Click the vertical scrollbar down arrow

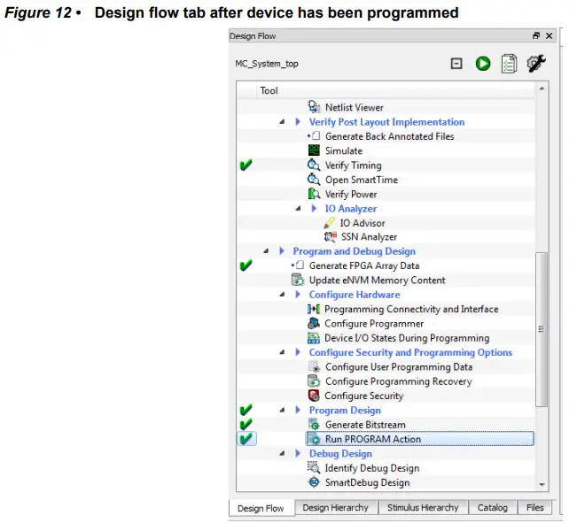click(542, 484)
